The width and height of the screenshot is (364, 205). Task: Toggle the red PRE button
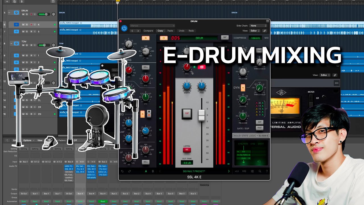pyautogui.click(x=202, y=67)
